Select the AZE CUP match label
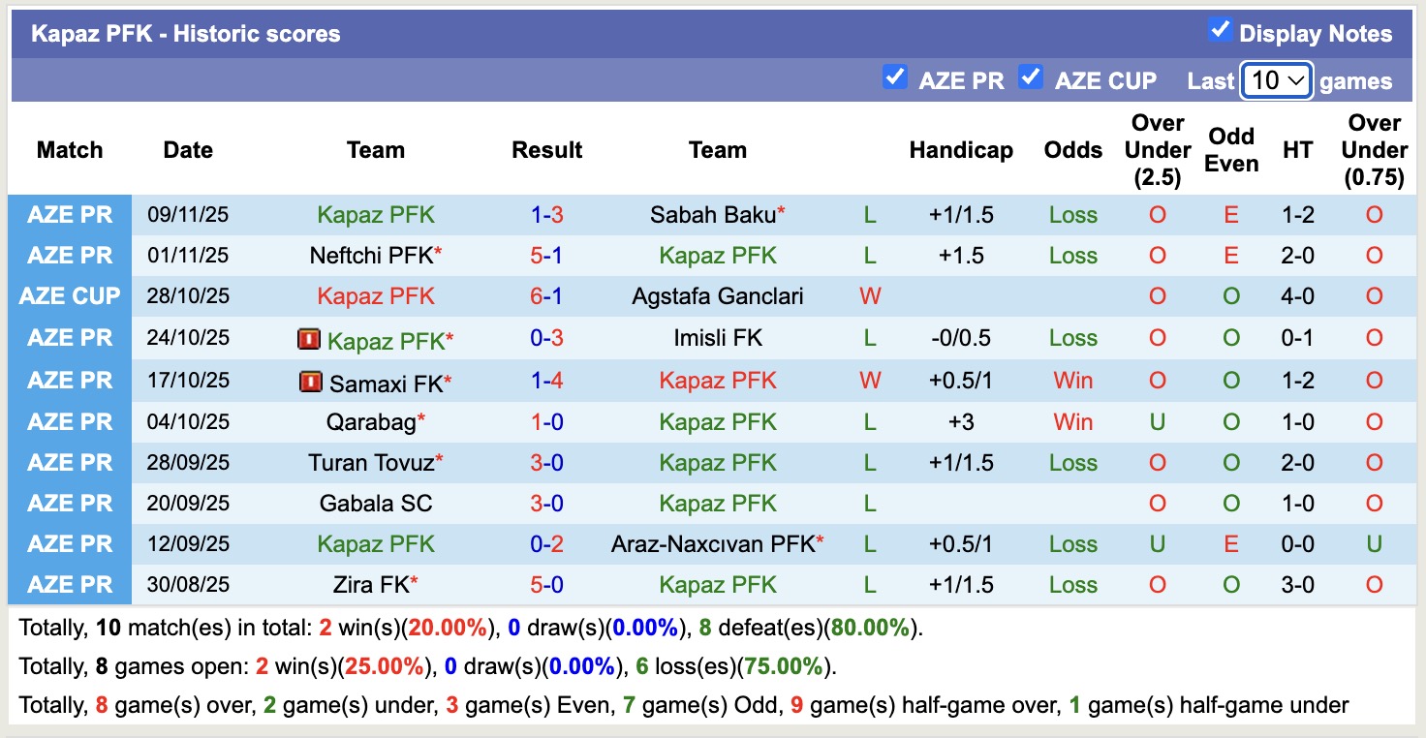Viewport: 1426px width, 738px height. (x=70, y=296)
